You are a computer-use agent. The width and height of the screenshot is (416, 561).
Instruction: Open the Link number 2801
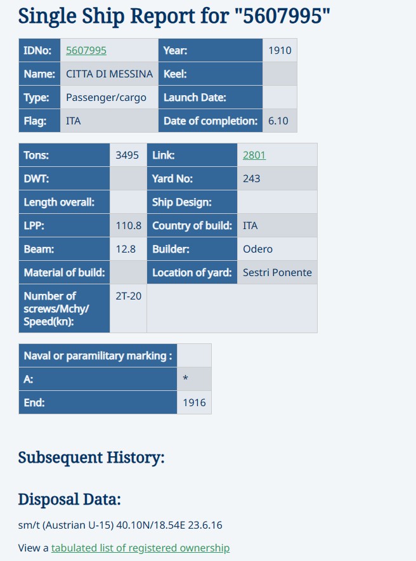(x=254, y=155)
